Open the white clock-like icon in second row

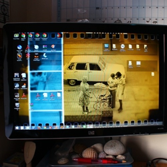(x=36, y=47)
